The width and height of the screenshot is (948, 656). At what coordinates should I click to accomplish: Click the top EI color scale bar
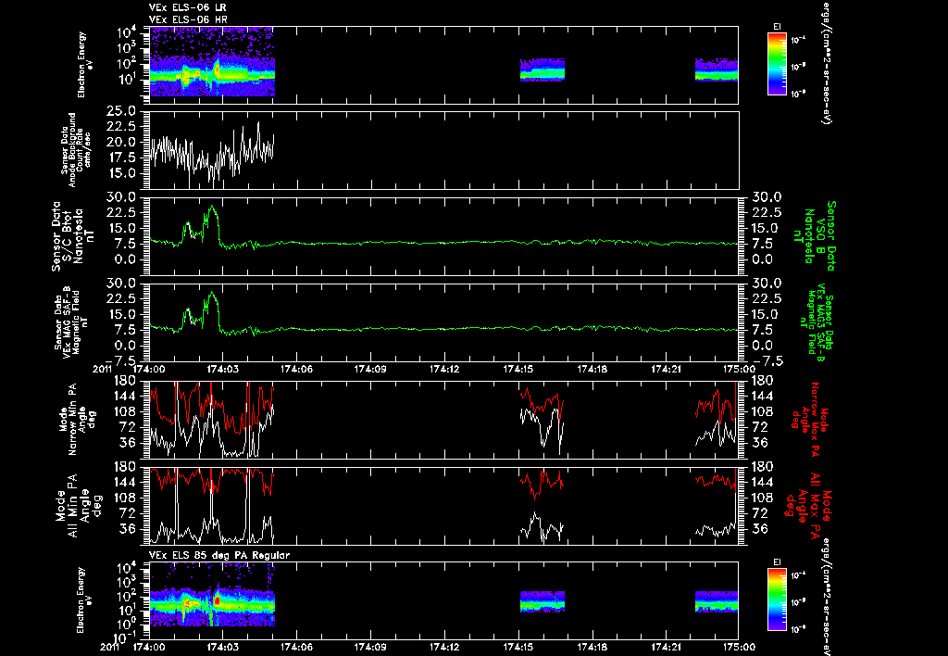[x=777, y=64]
